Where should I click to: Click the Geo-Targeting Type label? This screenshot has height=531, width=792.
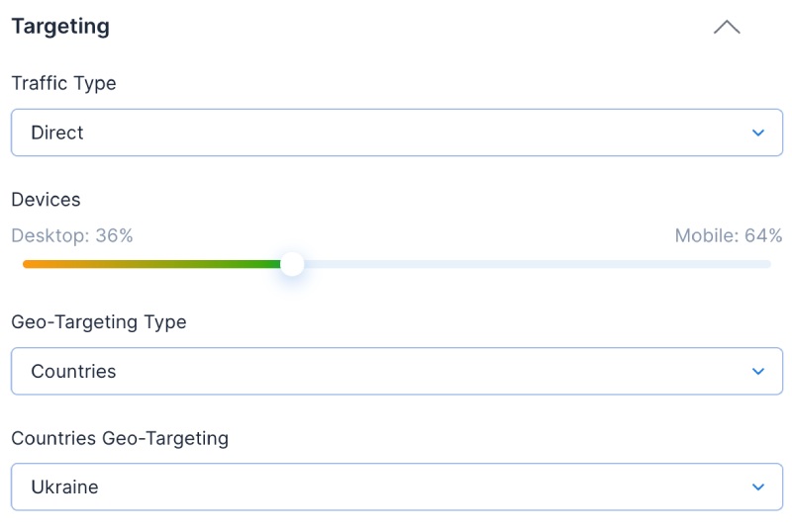99,322
